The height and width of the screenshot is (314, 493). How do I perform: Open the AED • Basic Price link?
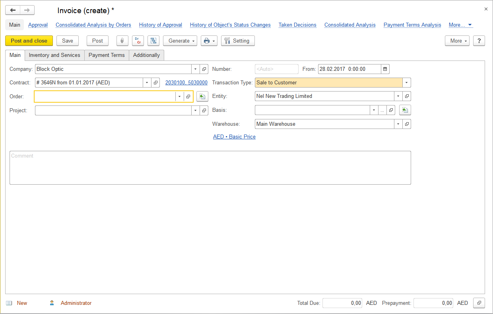[x=234, y=137]
